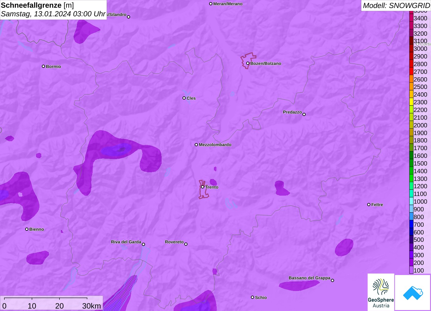431x311 pixels.
Task: Click the 2500 legend value
Action: 420,87
